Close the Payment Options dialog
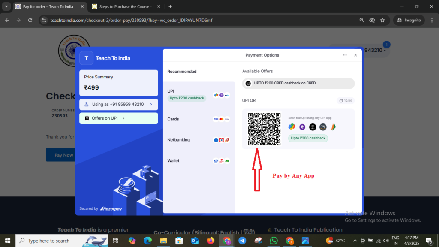Screen dimensions: 439x247 [355, 55]
